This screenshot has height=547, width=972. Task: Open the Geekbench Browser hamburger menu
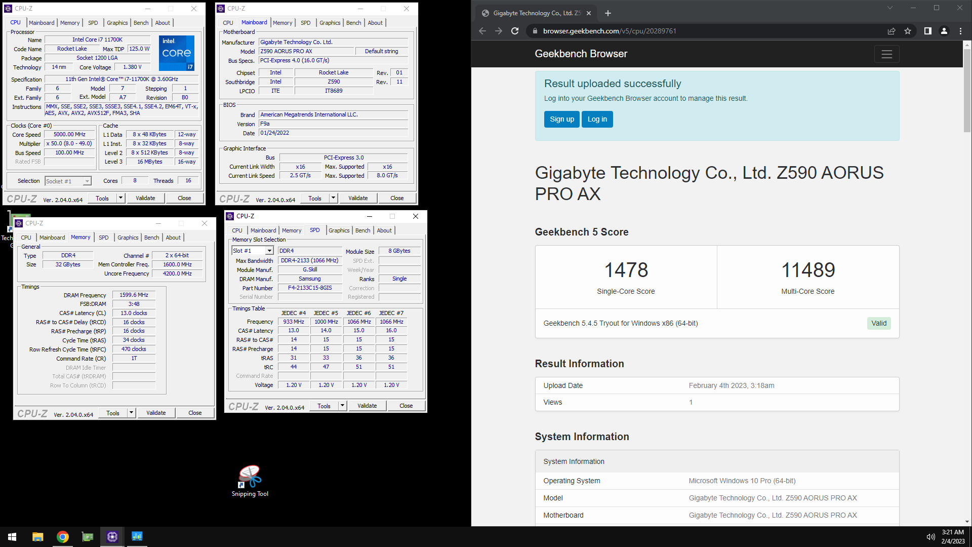click(886, 54)
